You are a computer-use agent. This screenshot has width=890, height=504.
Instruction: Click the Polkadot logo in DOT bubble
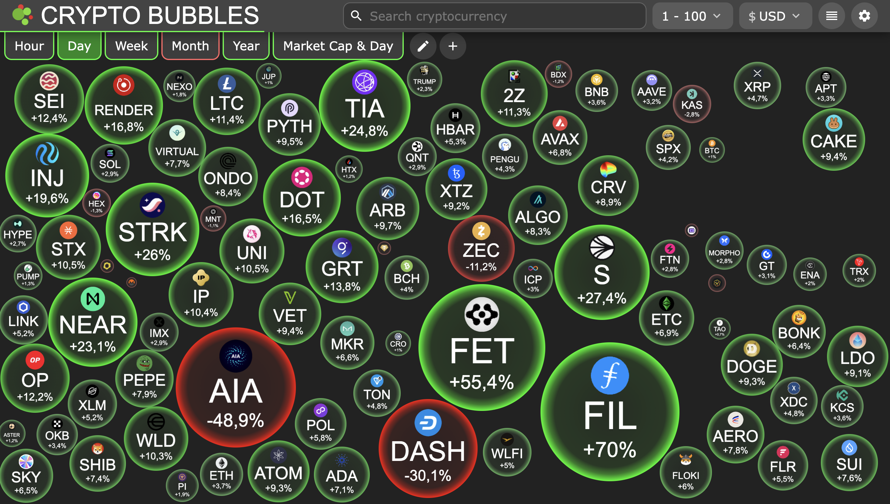click(302, 177)
